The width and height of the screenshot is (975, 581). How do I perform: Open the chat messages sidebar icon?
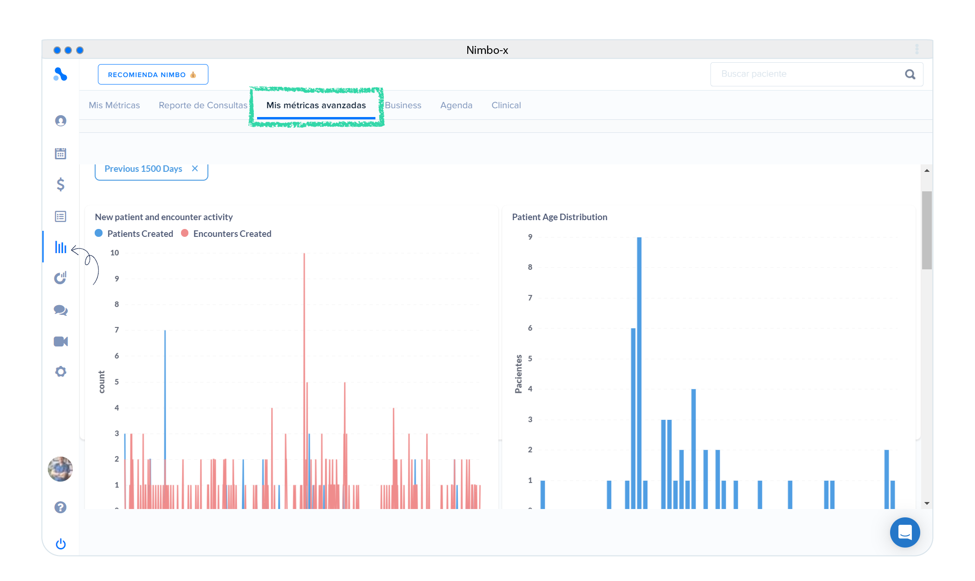tap(60, 310)
